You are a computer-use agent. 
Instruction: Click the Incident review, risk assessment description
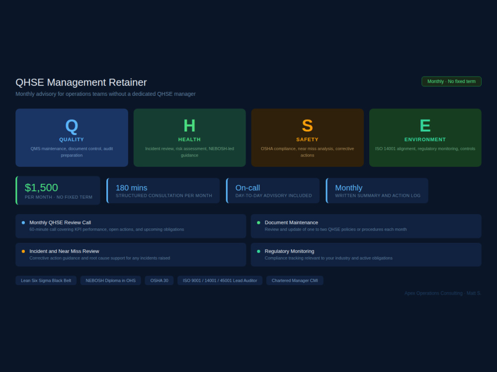tap(189, 152)
